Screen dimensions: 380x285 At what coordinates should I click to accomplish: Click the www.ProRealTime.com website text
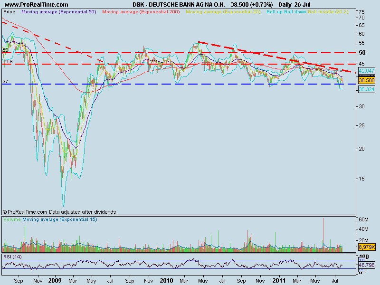coord(37,5)
